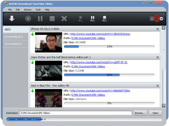169x126 pixels.
Task: Stop the selected download with the square button
Action: (x=52, y=18)
